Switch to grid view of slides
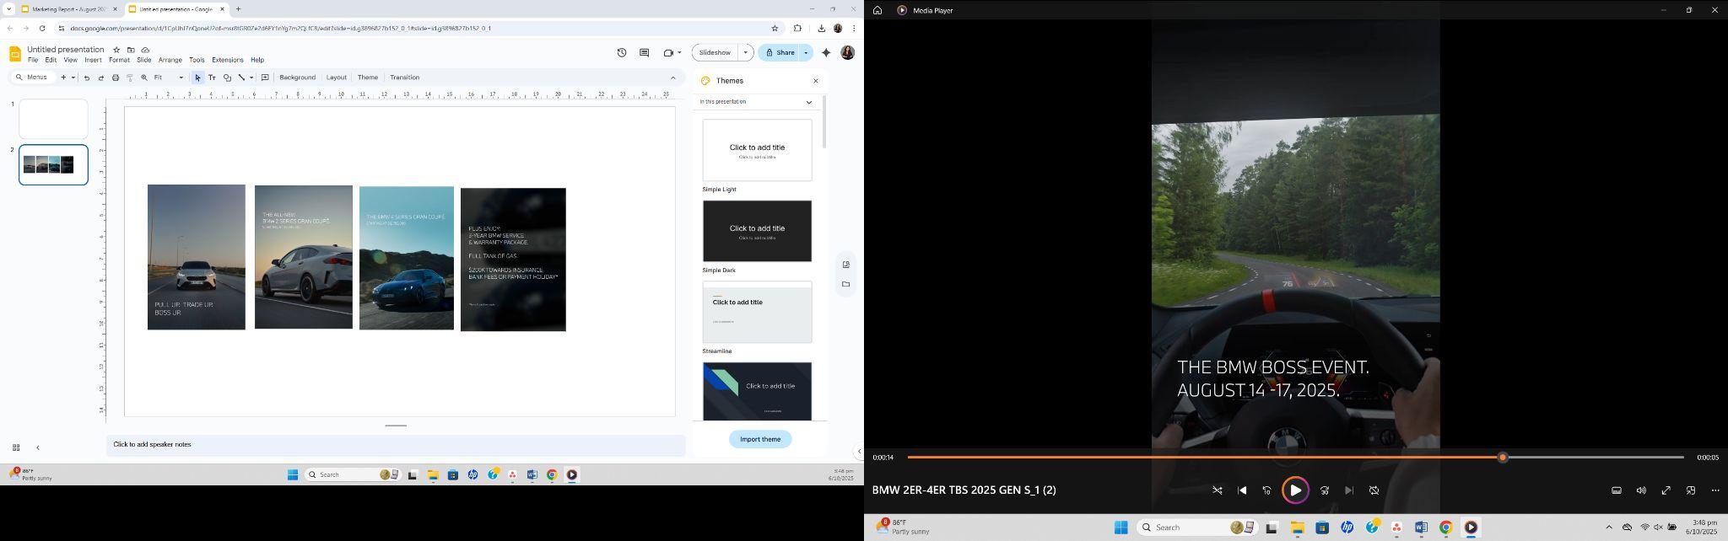Viewport: 1728px width, 541px height. [15, 447]
